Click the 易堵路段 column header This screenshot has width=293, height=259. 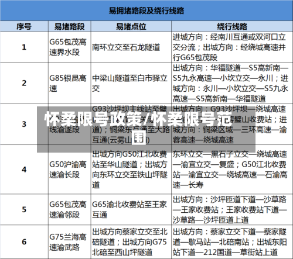(70, 26)
